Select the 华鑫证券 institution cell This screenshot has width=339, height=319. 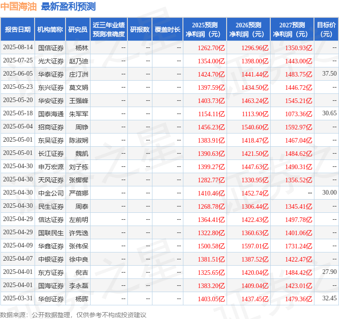click(x=51, y=246)
